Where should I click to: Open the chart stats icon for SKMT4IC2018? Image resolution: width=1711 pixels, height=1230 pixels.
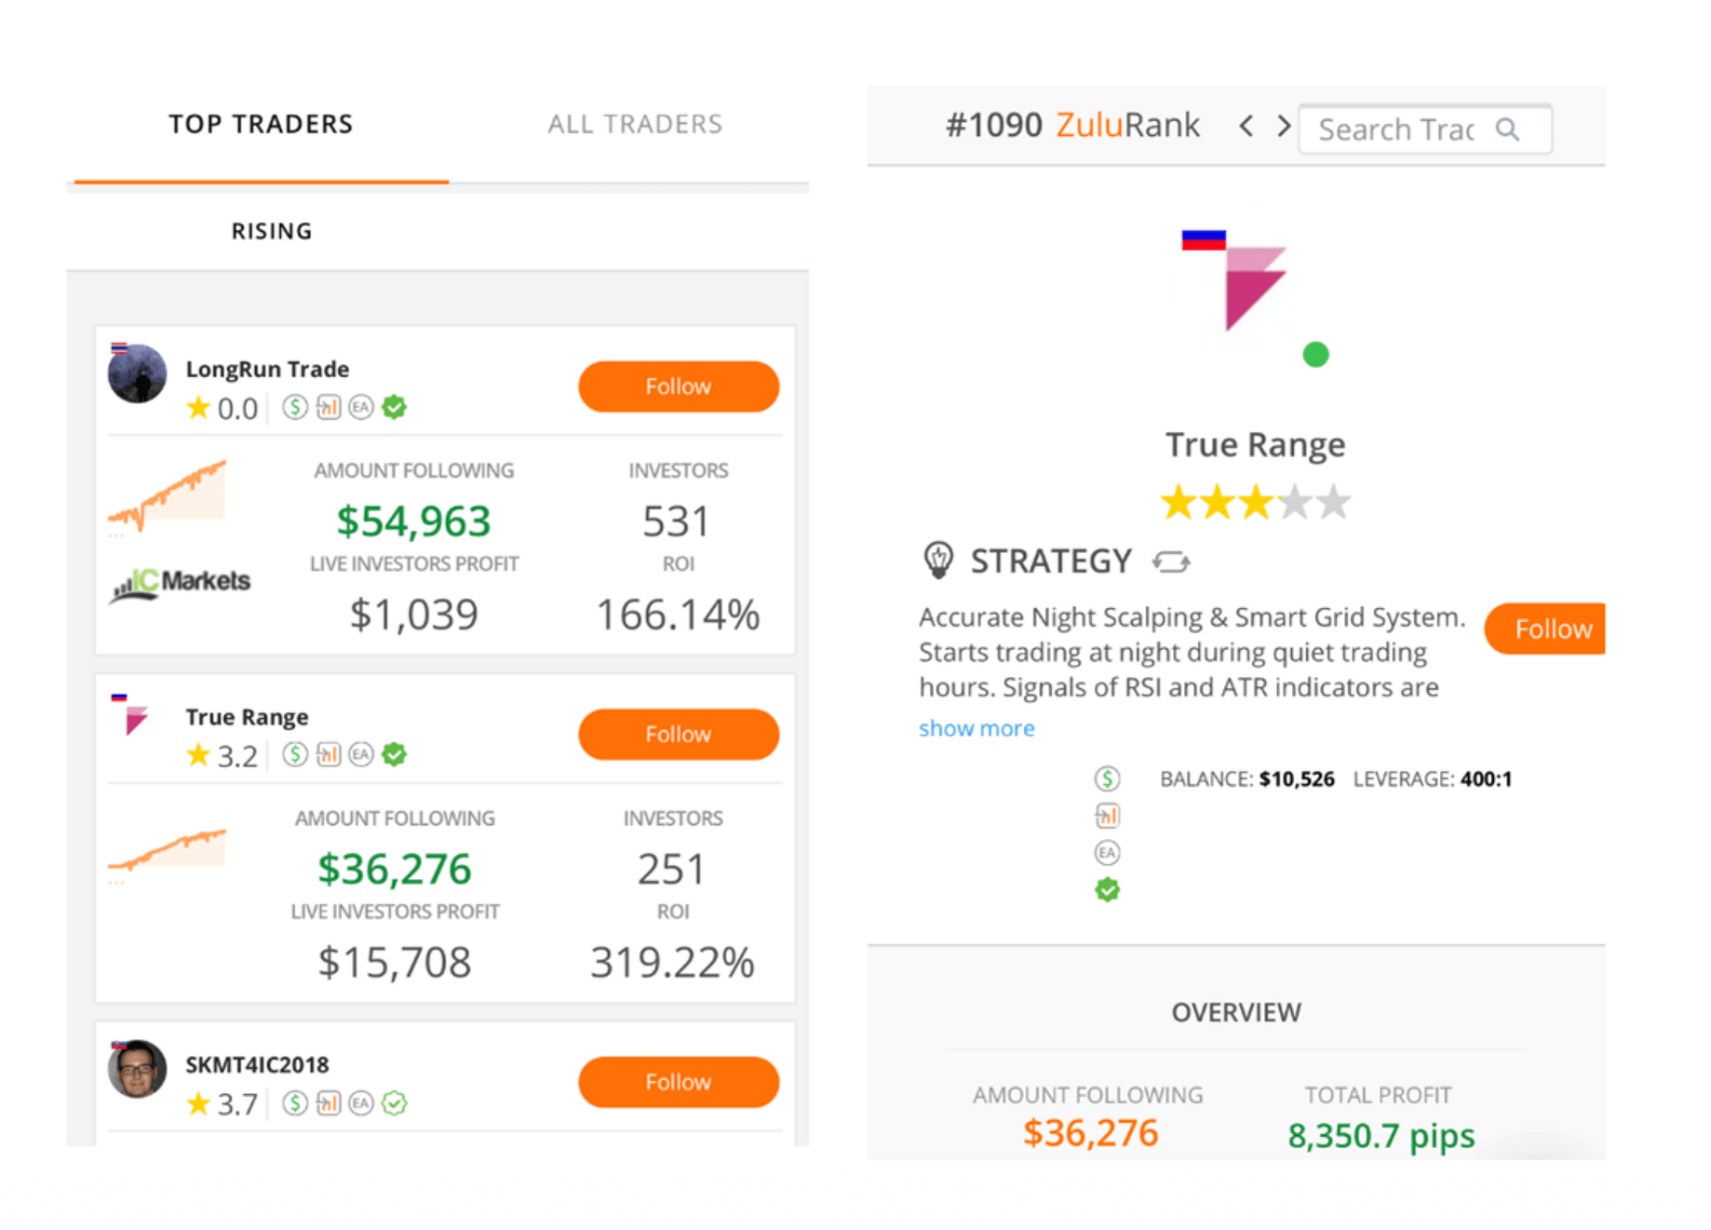point(328,1103)
